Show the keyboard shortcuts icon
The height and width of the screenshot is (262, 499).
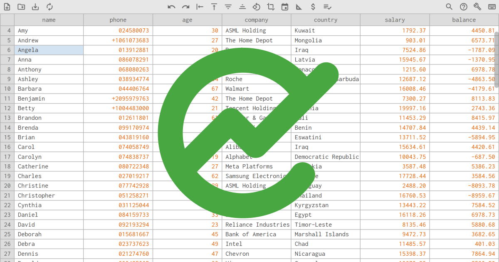point(492,7)
